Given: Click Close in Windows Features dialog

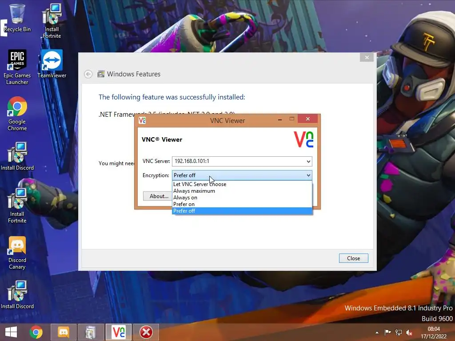Looking at the screenshot, I should 353,258.
